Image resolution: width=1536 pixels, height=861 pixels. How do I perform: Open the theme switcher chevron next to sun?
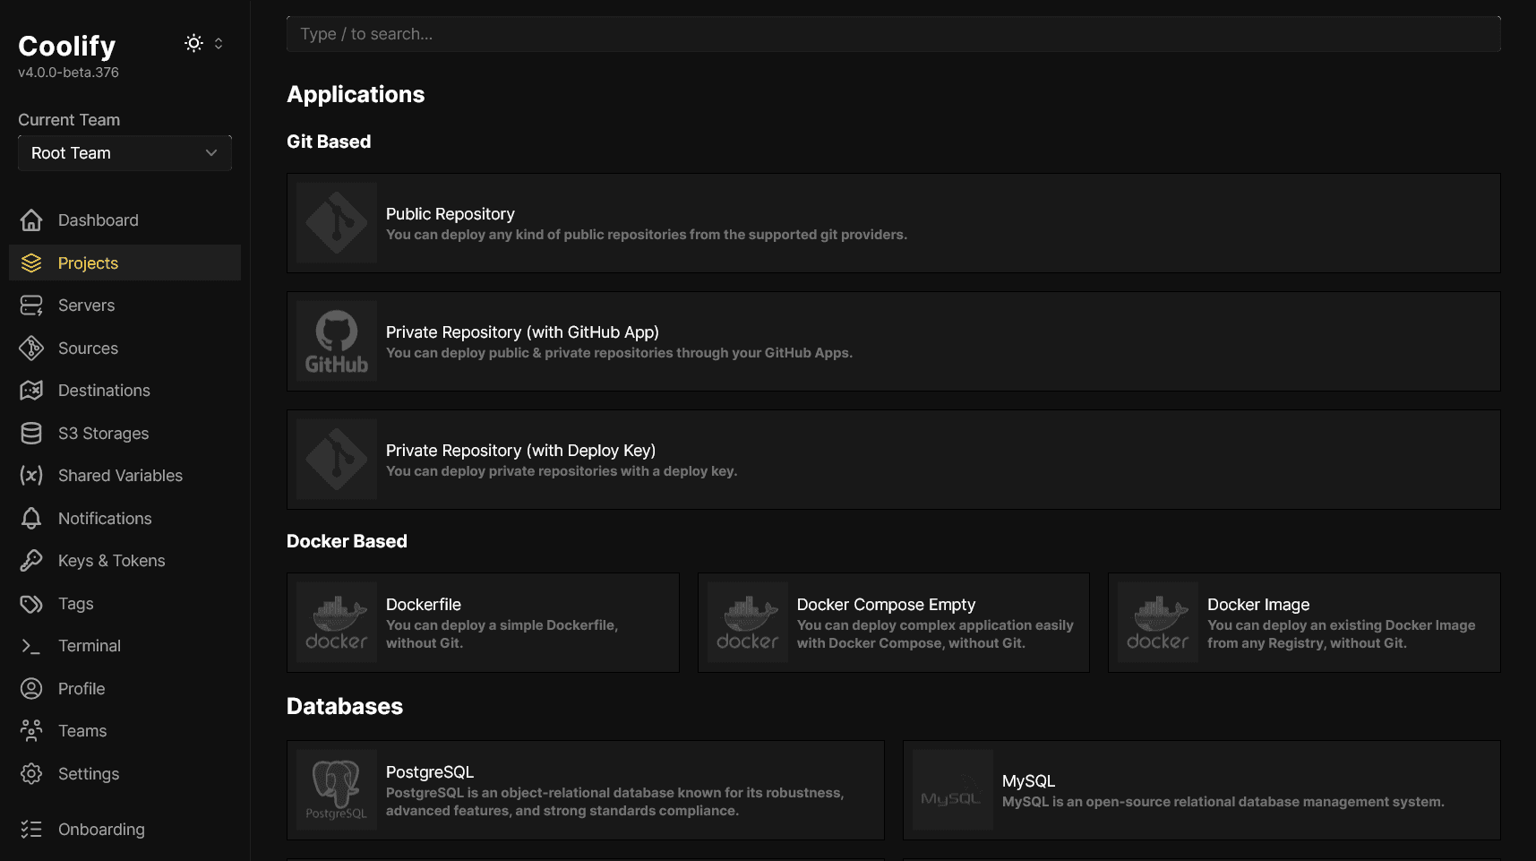(x=217, y=42)
